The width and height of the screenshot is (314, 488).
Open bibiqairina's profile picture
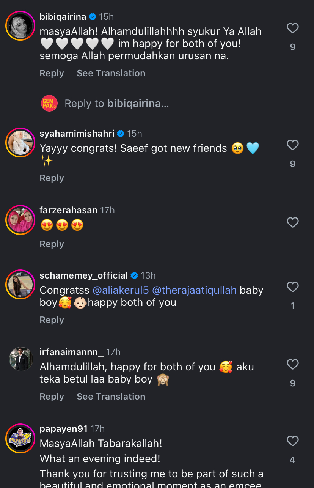coord(20,26)
